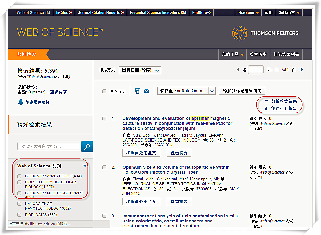Viewport: 321px width, 235px height.
Task: Enable the 选择页面 checkbox
Action: coord(104,91)
